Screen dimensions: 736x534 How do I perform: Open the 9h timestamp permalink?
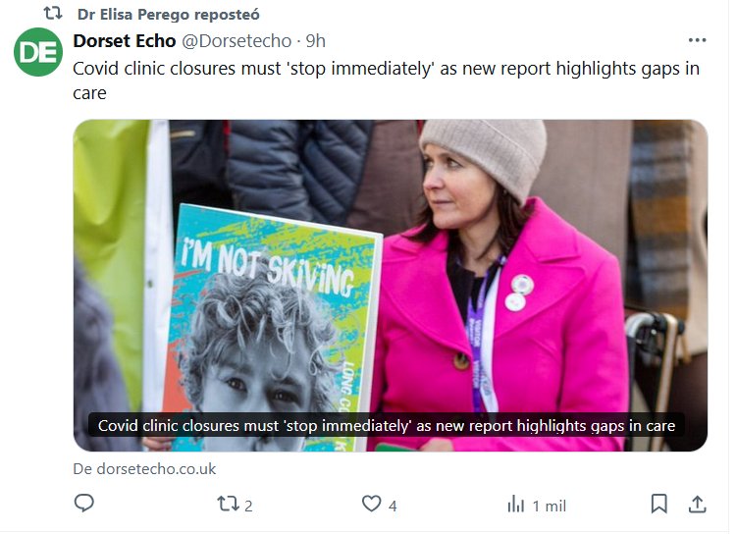point(315,41)
